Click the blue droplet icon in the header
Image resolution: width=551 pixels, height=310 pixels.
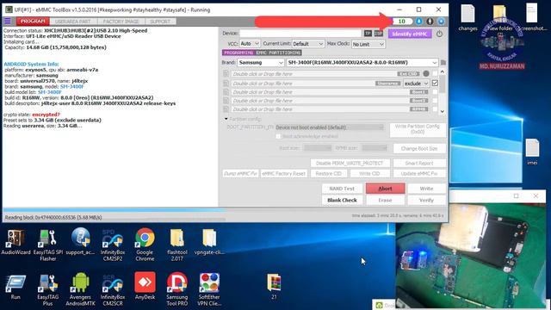[419, 22]
